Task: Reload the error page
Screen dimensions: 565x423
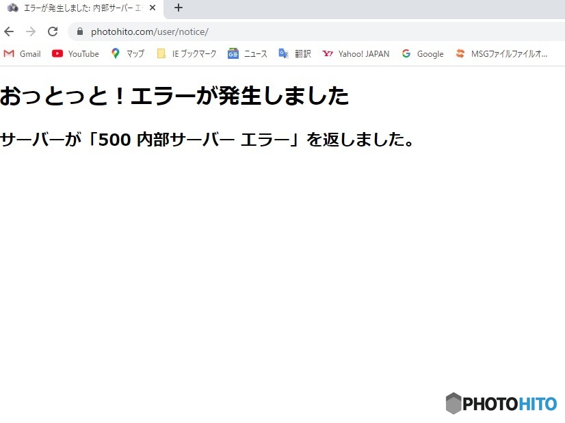Action: pyautogui.click(x=53, y=31)
